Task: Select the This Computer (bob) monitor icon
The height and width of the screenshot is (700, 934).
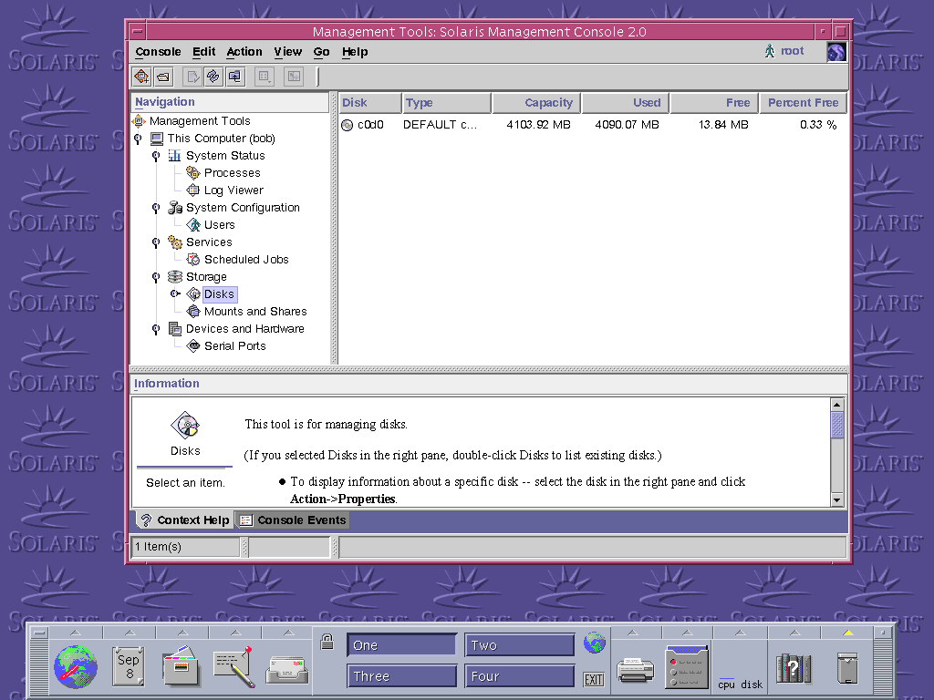Action: pos(157,139)
